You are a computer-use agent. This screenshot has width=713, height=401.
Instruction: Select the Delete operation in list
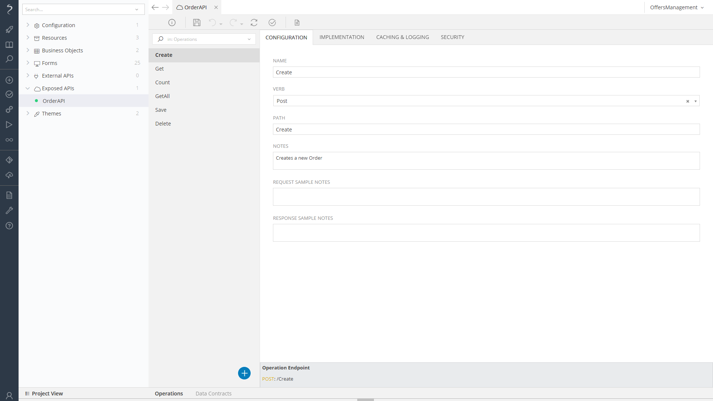coord(163,124)
